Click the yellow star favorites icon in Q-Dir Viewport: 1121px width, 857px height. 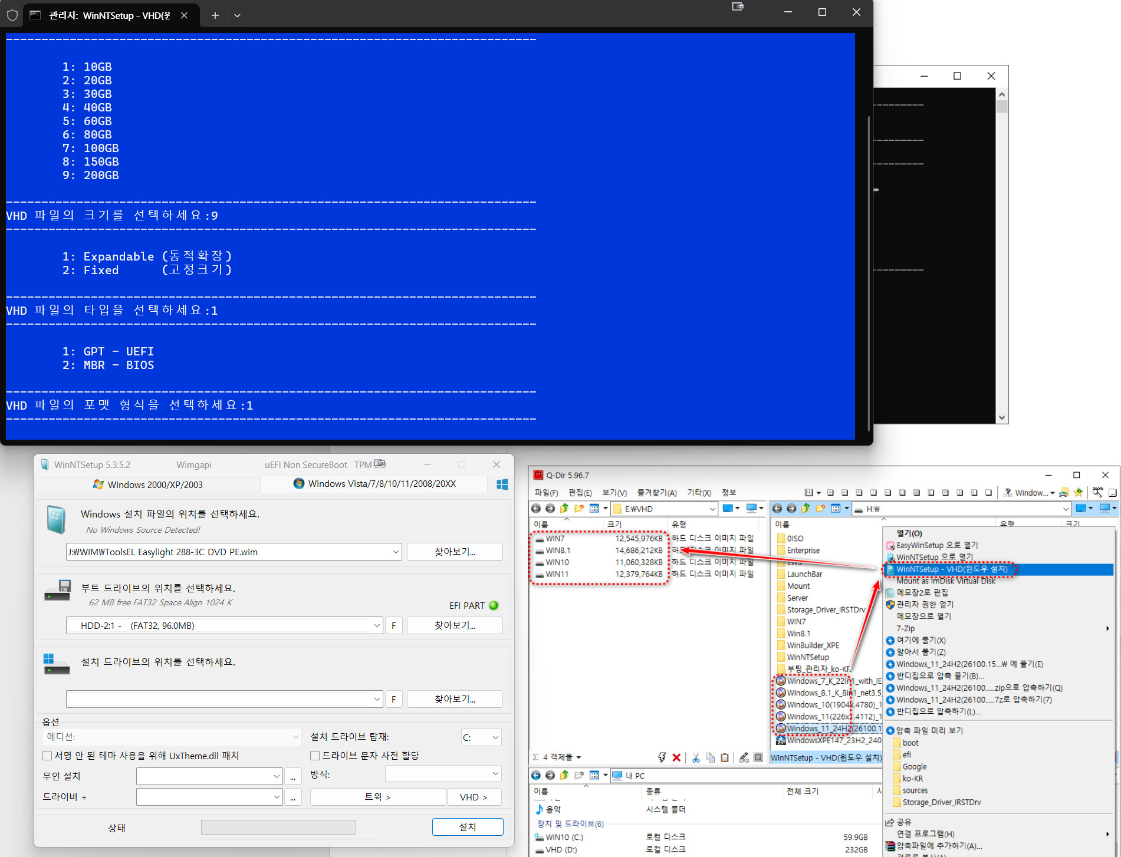pyautogui.click(x=1078, y=493)
